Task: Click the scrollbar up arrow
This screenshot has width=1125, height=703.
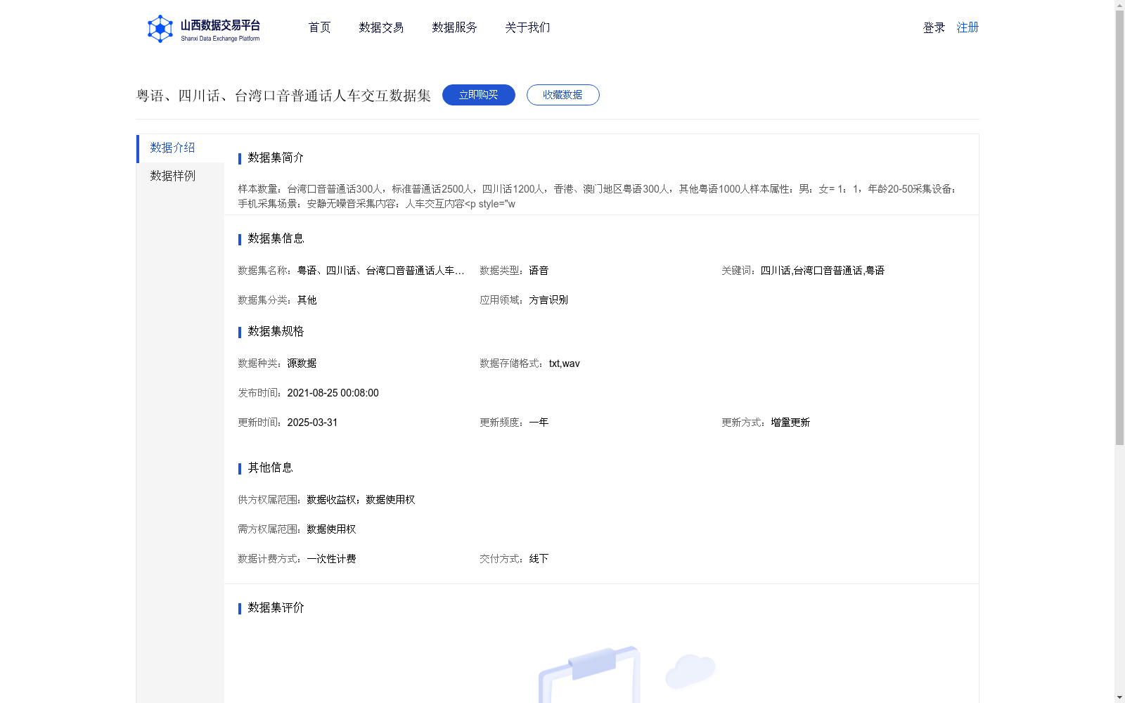Action: 1119,5
